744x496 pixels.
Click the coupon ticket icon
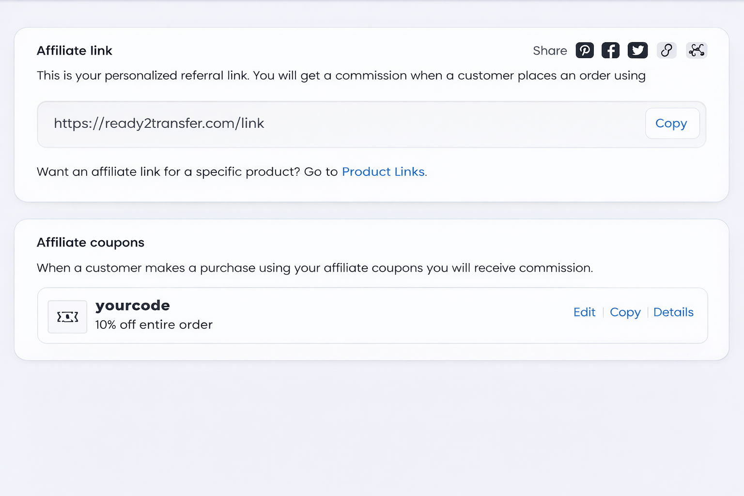[x=67, y=317]
